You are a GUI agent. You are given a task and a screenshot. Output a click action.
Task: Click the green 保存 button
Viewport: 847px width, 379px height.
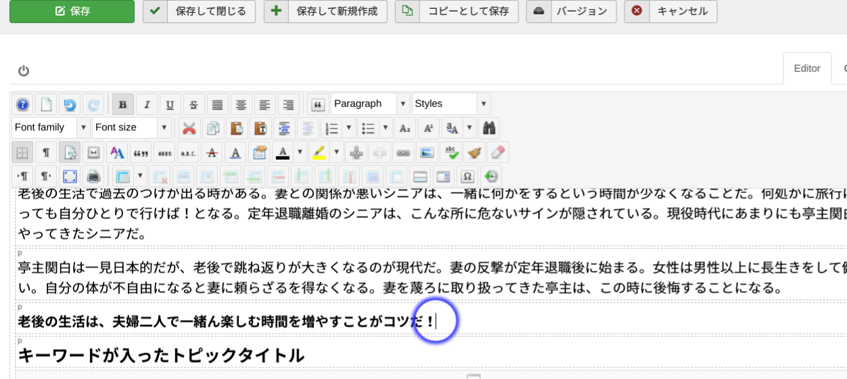[72, 11]
